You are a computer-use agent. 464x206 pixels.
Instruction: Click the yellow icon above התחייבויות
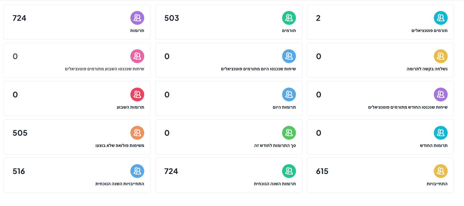(441, 171)
